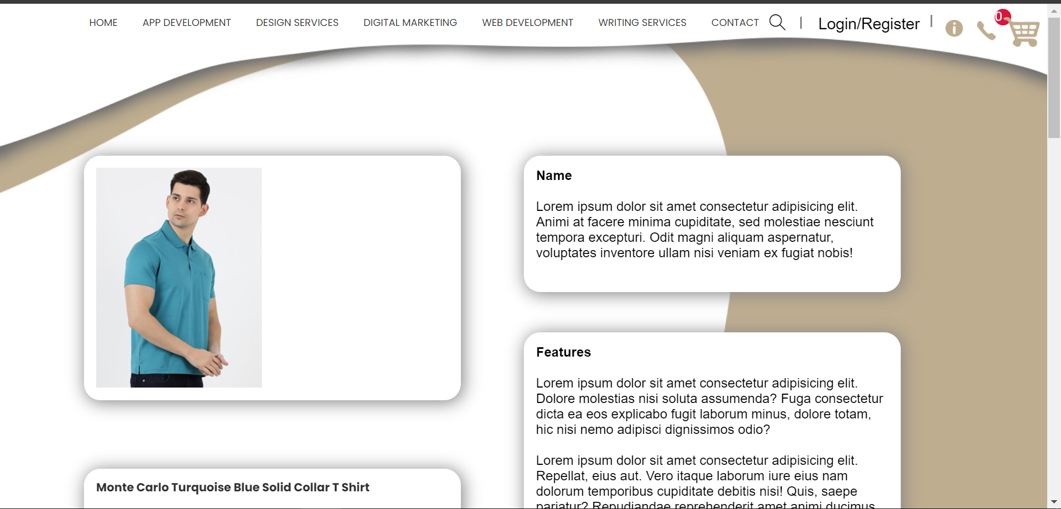Navigate to HOME
The height and width of the screenshot is (509, 1061).
(103, 23)
